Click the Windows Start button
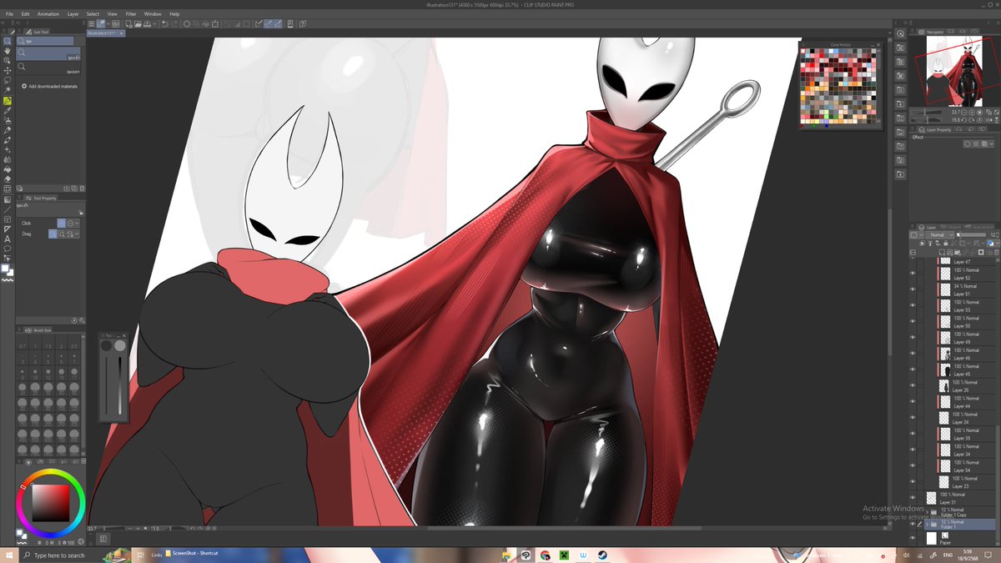The image size is (1001, 563). point(8,555)
